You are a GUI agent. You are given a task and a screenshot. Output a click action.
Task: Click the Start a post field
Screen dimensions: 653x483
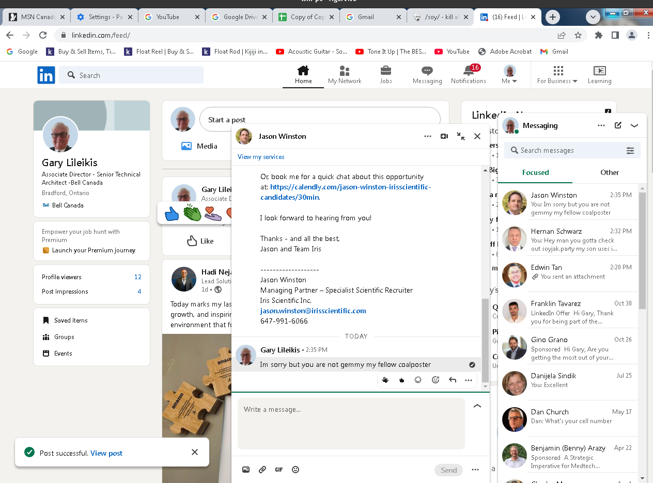(320, 120)
